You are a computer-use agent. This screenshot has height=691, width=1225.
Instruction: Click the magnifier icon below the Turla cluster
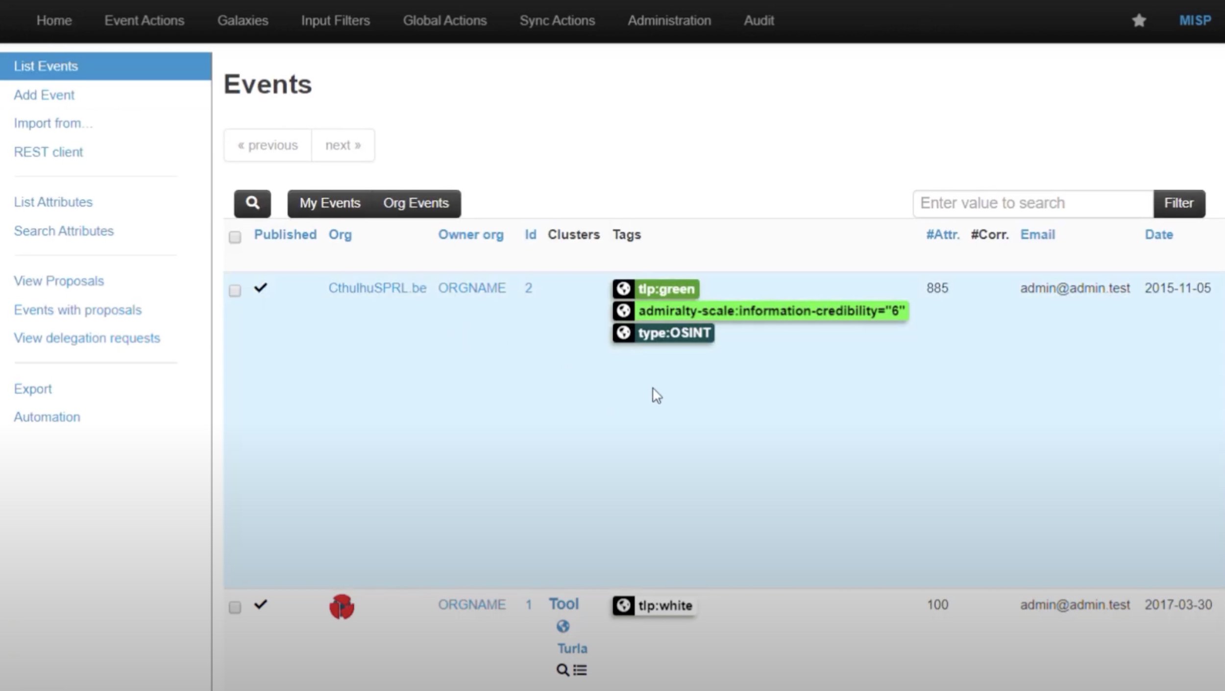click(x=563, y=669)
